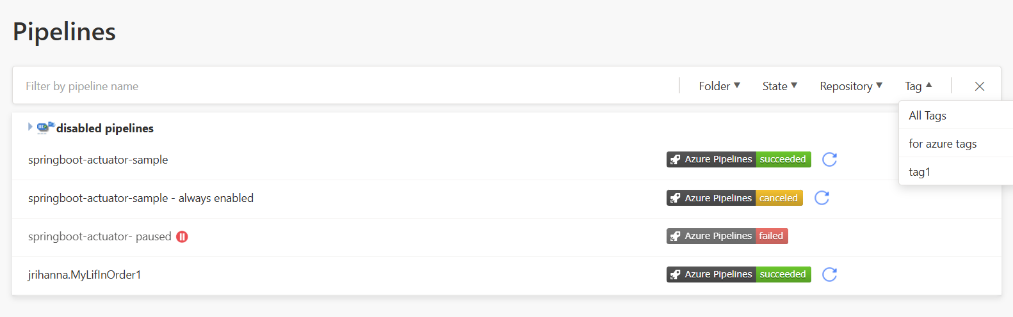Click the failed Azure Pipelines badge
Image resolution: width=1013 pixels, height=317 pixels.
(x=727, y=236)
